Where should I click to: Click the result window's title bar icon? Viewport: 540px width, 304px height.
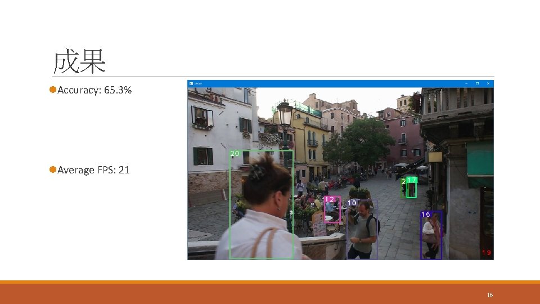(x=191, y=83)
